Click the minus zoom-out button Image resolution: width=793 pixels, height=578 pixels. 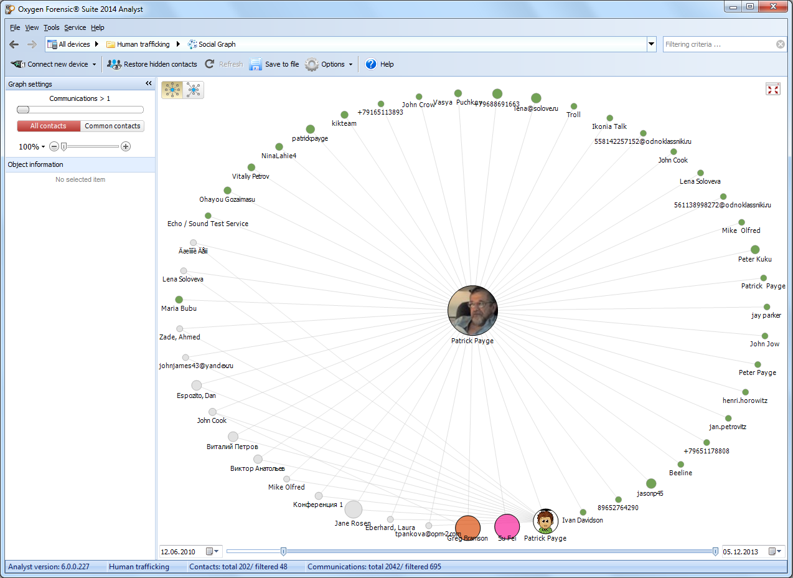54,146
